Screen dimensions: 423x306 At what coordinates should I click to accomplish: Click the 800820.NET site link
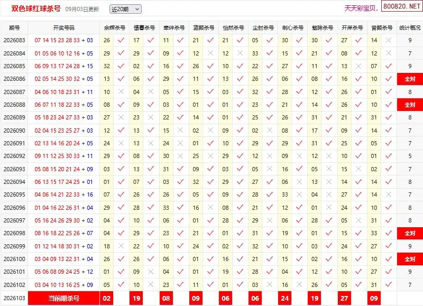(x=401, y=6)
